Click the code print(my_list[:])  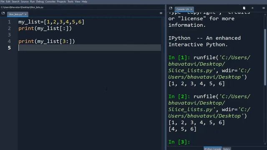(45, 28)
